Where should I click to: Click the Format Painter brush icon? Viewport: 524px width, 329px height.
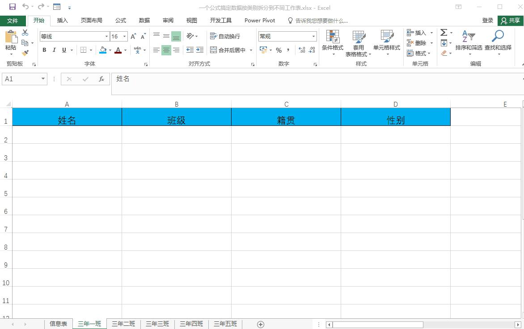(25, 53)
